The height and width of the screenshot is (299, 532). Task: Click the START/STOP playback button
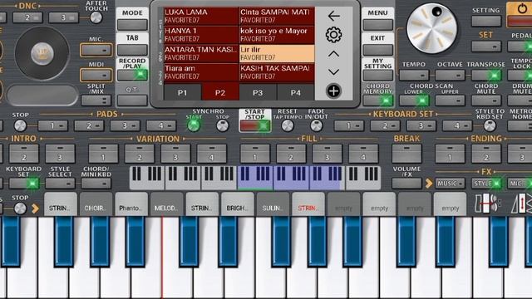pos(255,125)
